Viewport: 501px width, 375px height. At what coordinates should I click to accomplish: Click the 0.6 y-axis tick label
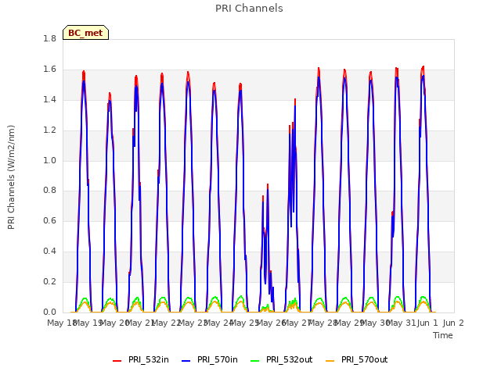click(x=49, y=220)
